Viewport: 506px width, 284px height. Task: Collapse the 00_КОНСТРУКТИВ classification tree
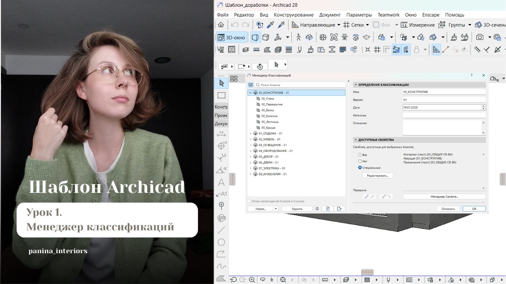tap(250, 93)
